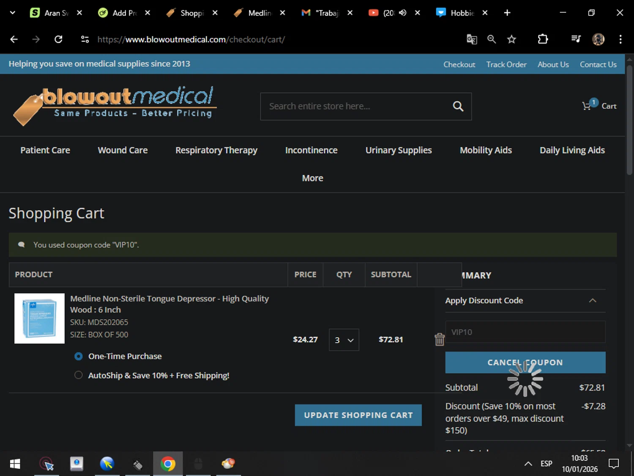Select One-Time Purchase option

point(78,356)
